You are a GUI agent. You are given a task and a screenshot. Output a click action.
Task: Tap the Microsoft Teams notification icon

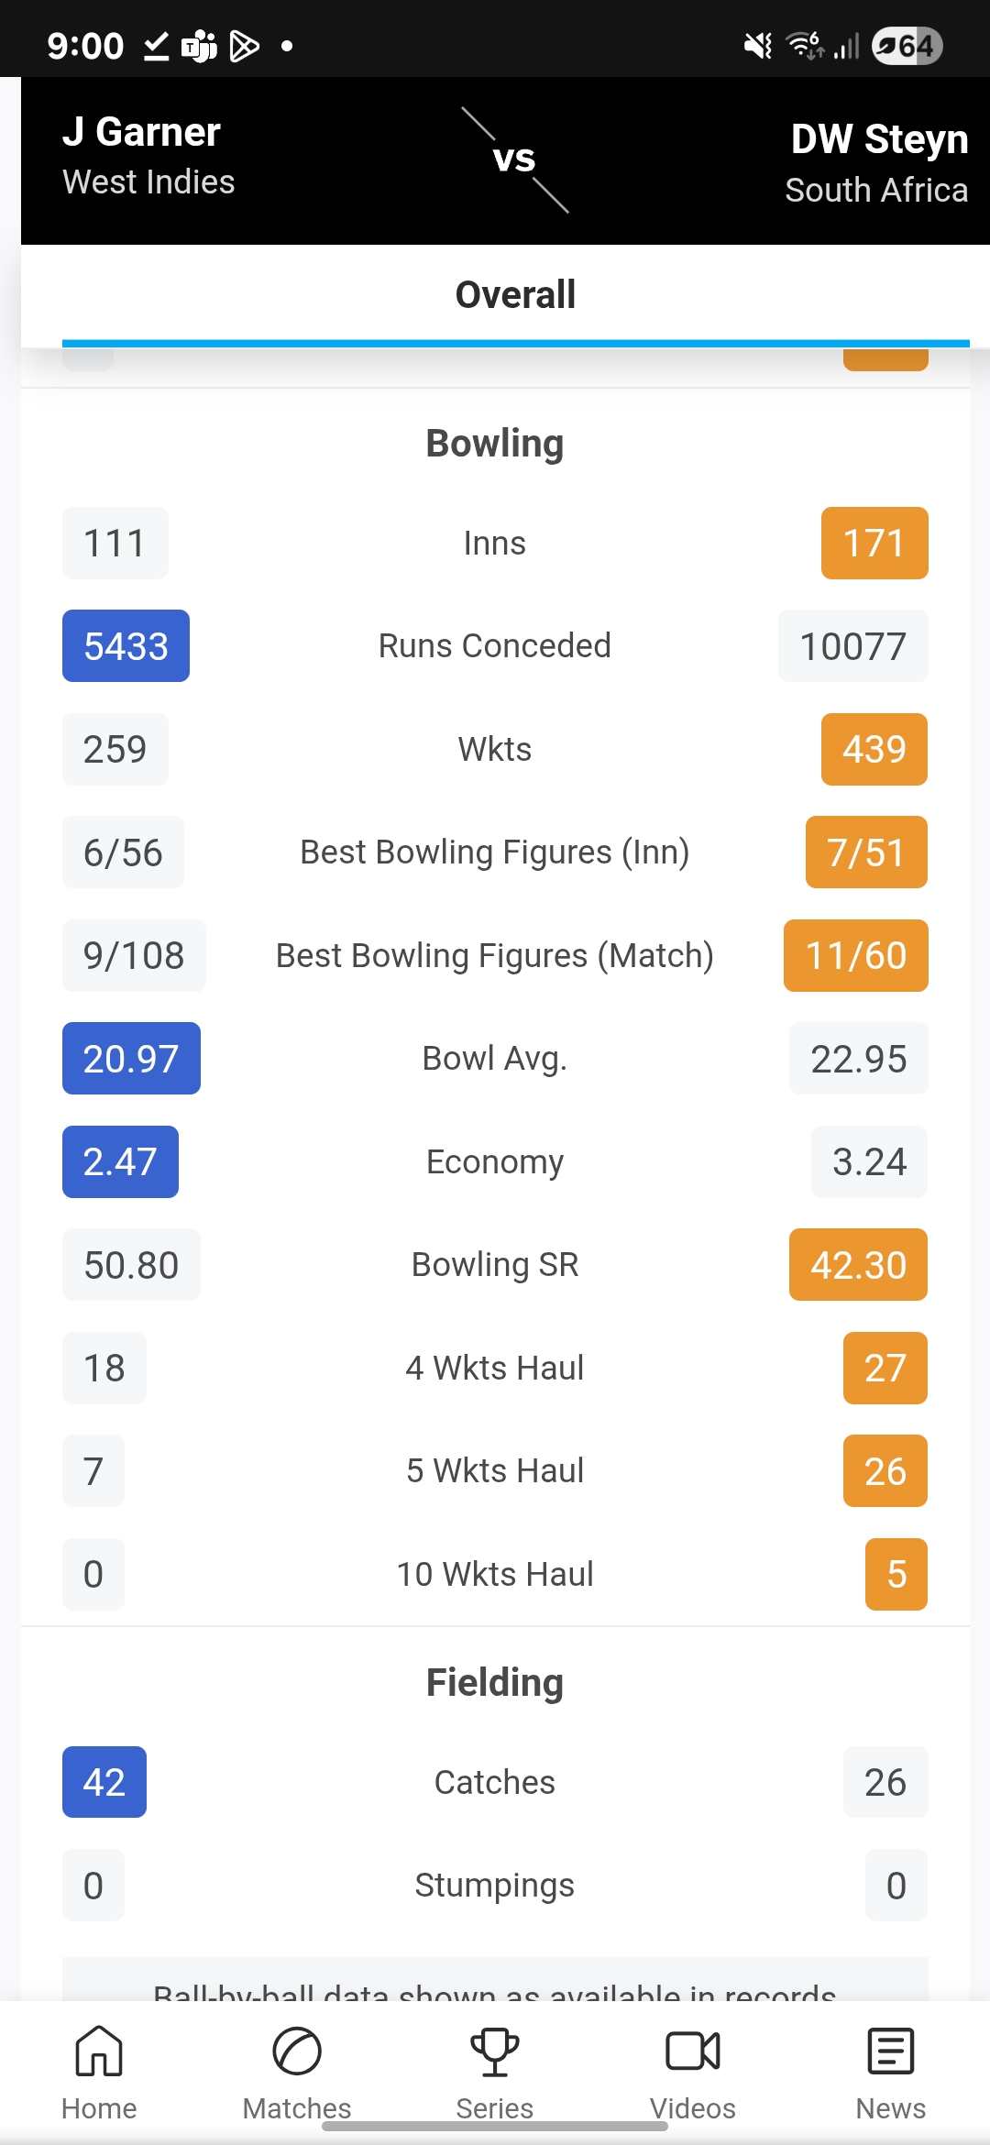pos(199,46)
